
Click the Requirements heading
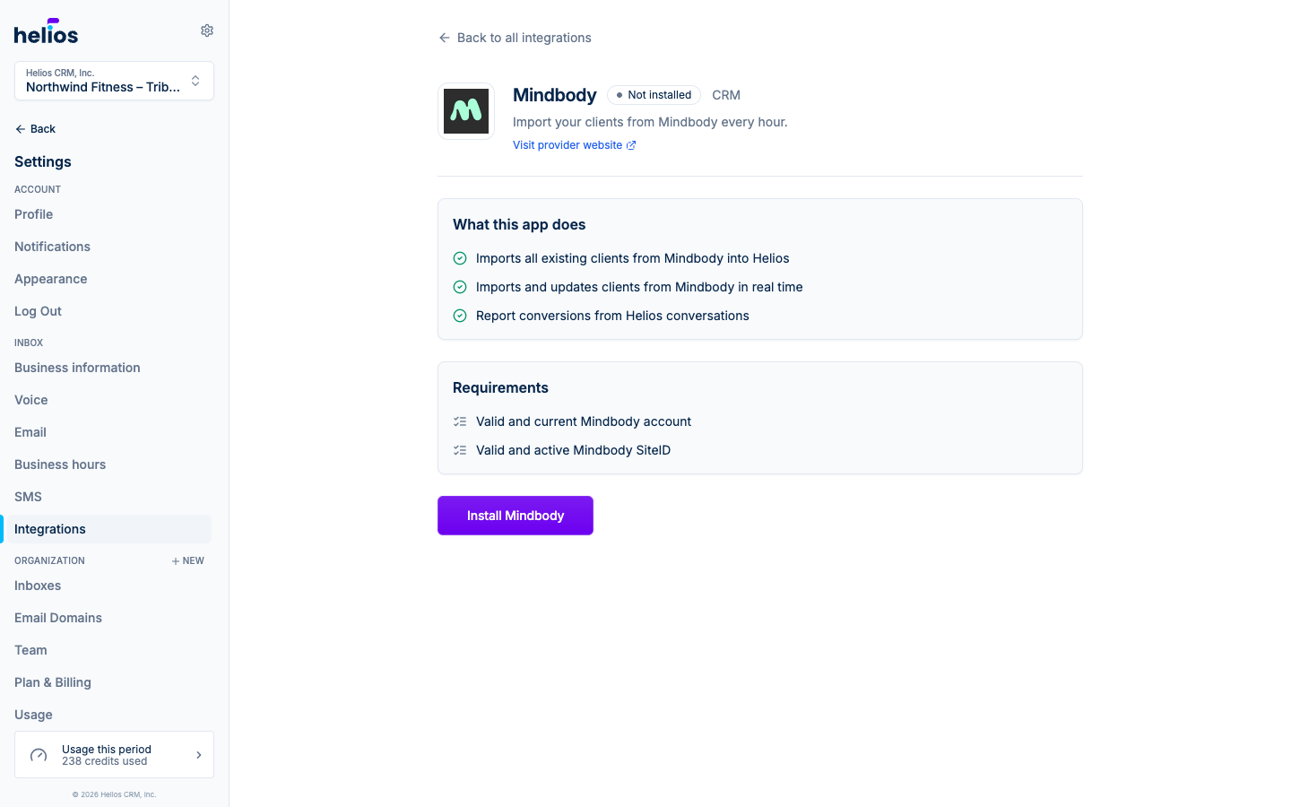pos(500,387)
